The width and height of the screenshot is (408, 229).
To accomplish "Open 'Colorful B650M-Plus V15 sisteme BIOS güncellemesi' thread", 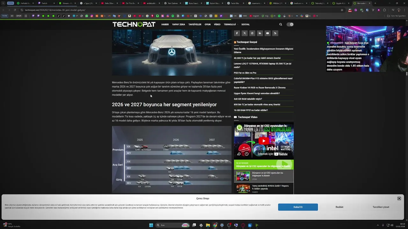I will tap(263, 80).
